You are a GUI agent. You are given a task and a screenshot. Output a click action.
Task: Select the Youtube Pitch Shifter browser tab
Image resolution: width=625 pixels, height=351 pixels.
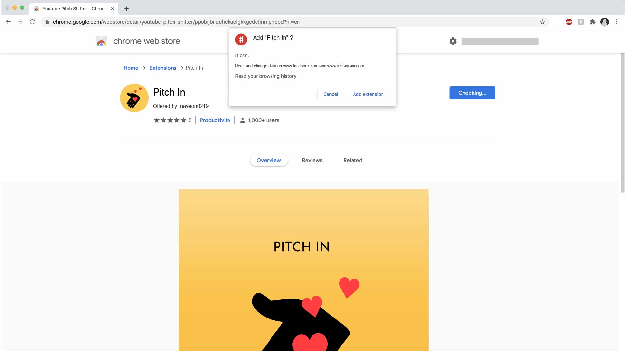tap(74, 9)
